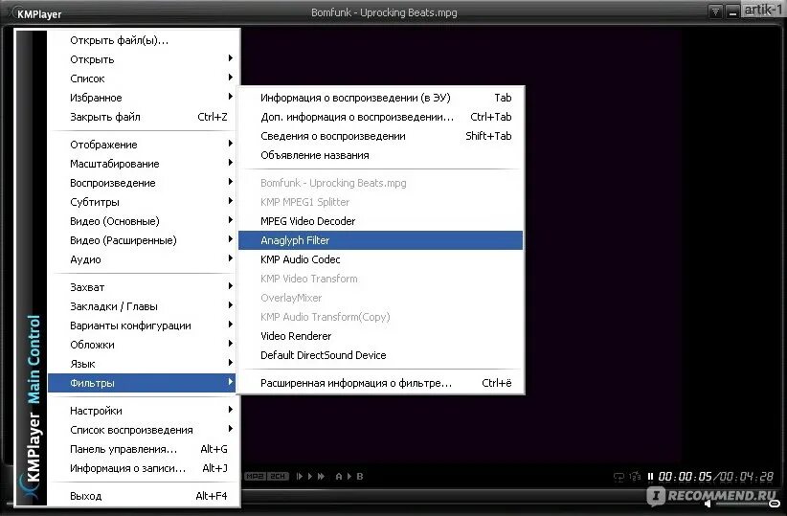Open the Настройки submenu
The width and height of the screenshot is (787, 516).
coord(144,411)
